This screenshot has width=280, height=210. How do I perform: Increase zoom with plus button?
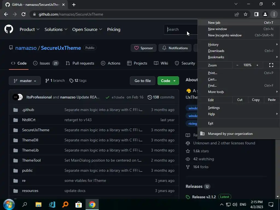coord(257,65)
